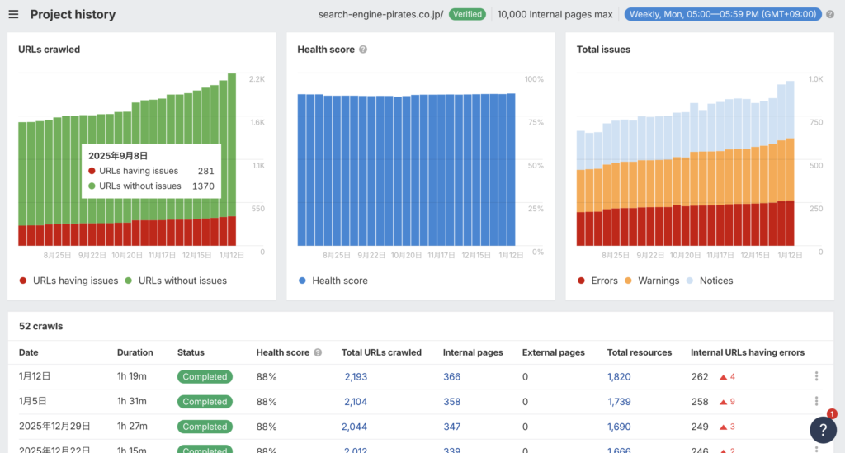Toggle URLs having issues legend item
Image resolution: width=845 pixels, height=453 pixels.
coord(68,281)
